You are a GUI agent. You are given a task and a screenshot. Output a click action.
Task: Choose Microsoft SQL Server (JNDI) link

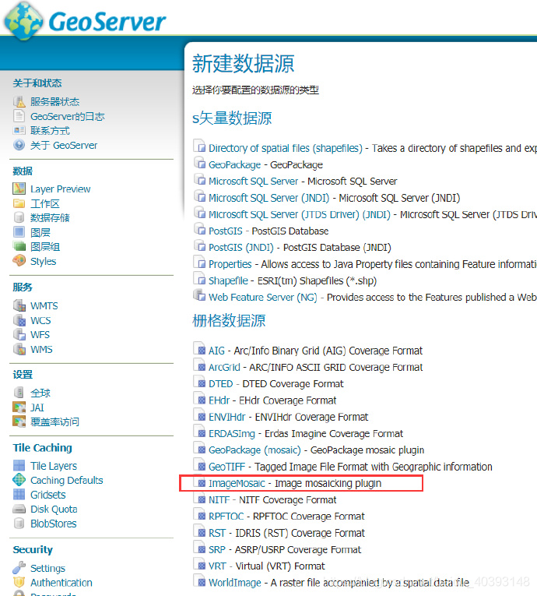pyautogui.click(x=268, y=198)
